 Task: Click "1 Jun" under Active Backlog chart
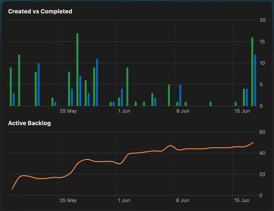coord(124,201)
